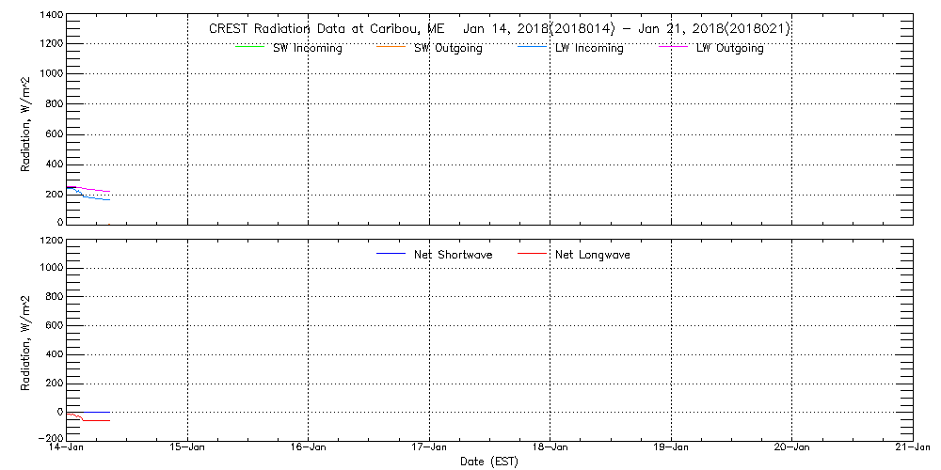Click the '-200' bottom chart y-axis label
Image resolution: width=941 pixels, height=470 pixels.
tap(49, 438)
